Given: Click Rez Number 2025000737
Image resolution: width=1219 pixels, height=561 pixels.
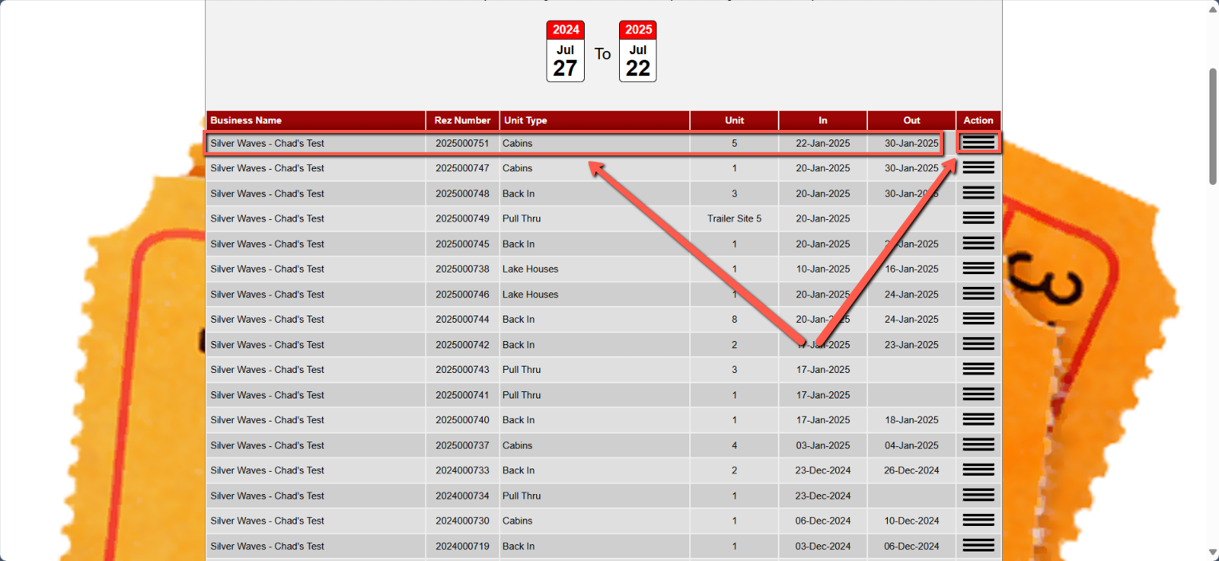Looking at the screenshot, I should tap(463, 445).
